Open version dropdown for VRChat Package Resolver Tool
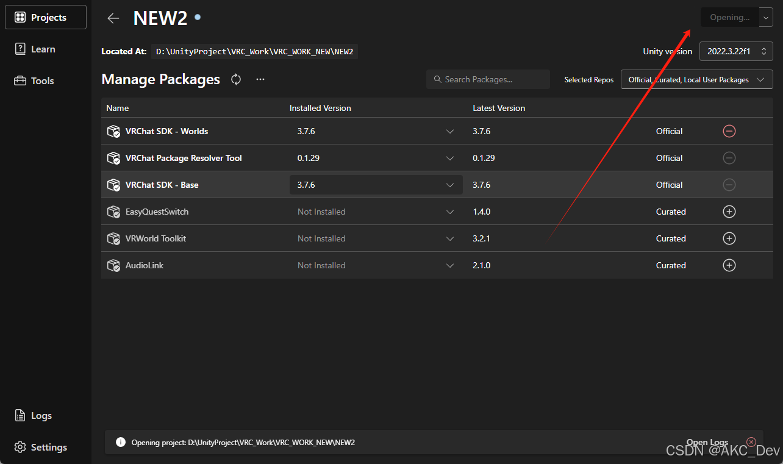 (376, 158)
